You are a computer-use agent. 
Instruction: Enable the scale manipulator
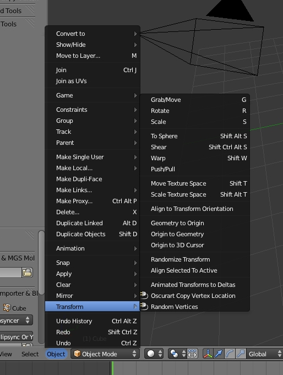point(241,354)
